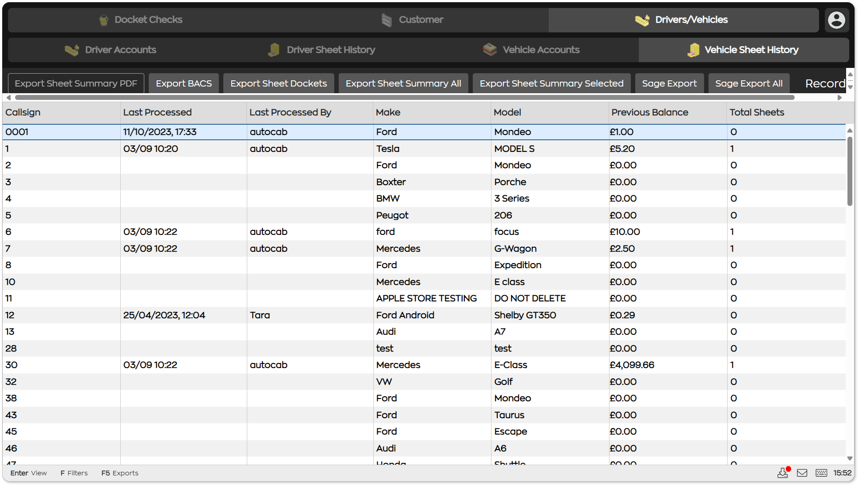Click the 15:52 clock in status bar
859x486 pixels.
coord(842,473)
